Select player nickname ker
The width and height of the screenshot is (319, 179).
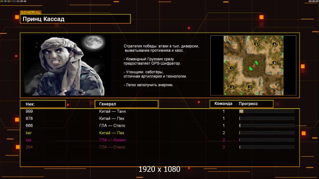[29, 133]
